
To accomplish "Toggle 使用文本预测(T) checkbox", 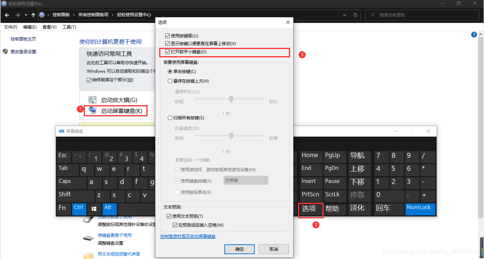I will click(x=168, y=216).
